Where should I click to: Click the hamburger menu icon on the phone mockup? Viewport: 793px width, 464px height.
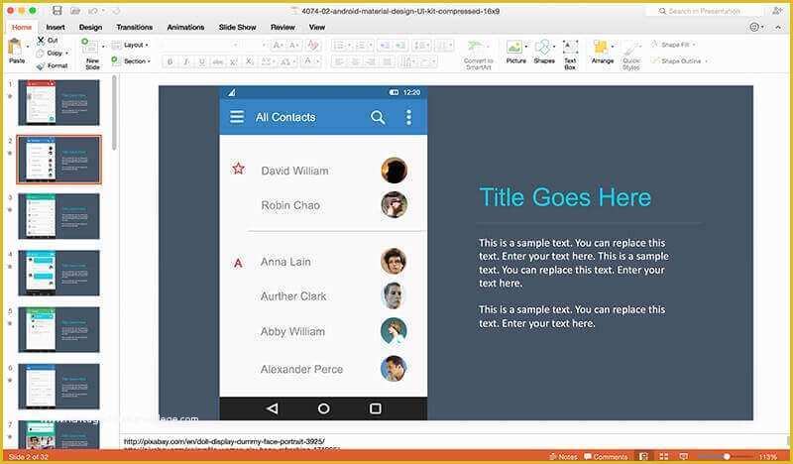(x=237, y=117)
